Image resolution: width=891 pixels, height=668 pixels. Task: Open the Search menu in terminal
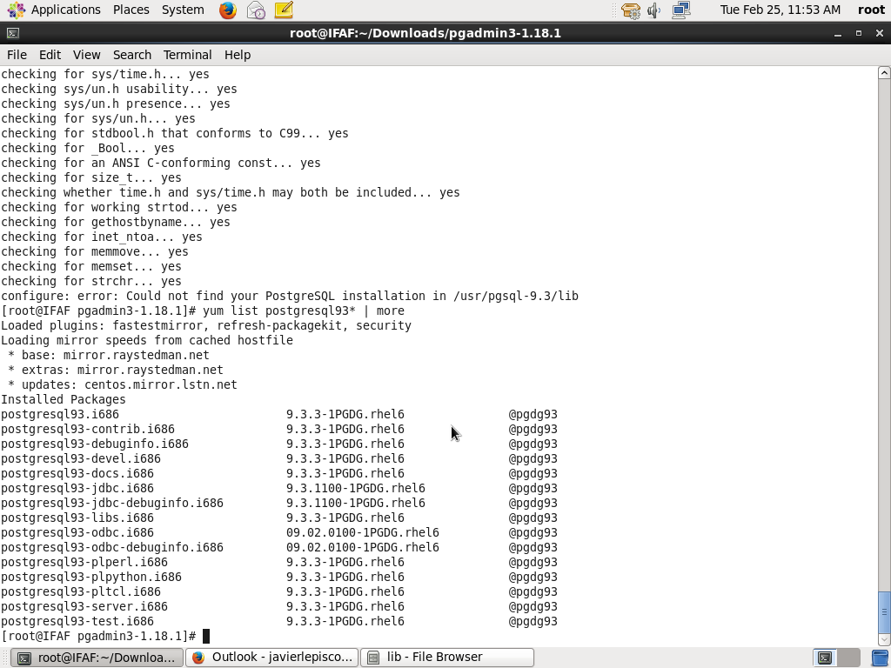(x=132, y=55)
